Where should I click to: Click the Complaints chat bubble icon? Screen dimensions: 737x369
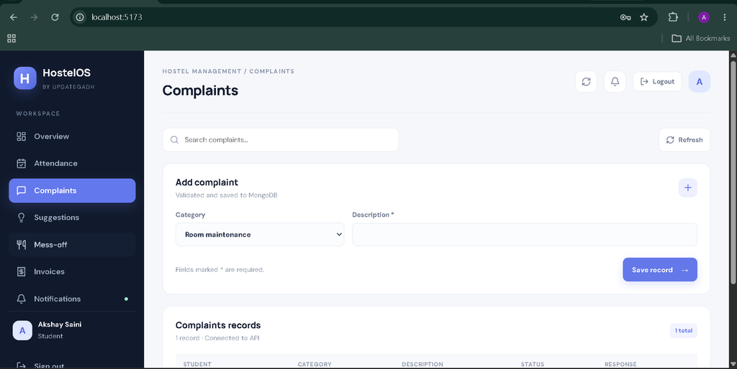pyautogui.click(x=21, y=191)
